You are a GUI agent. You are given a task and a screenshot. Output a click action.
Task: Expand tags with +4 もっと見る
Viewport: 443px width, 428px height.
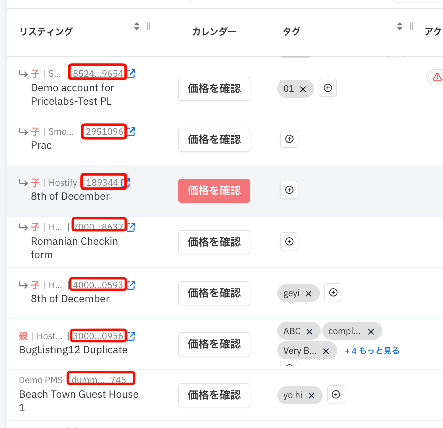[372, 351]
